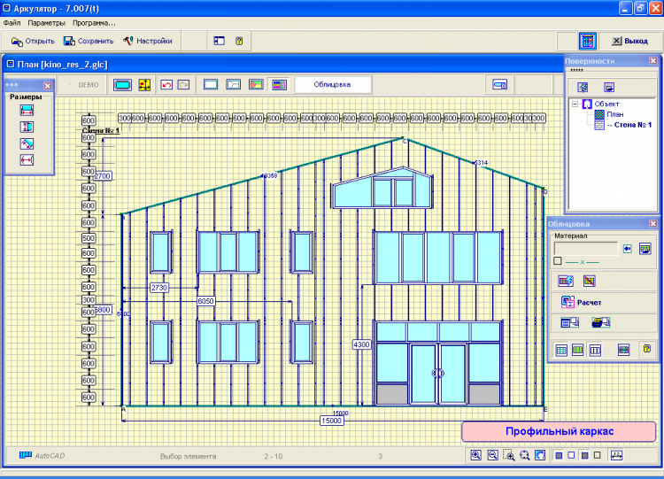Click the window layout icon in main toolbar

tap(219, 41)
